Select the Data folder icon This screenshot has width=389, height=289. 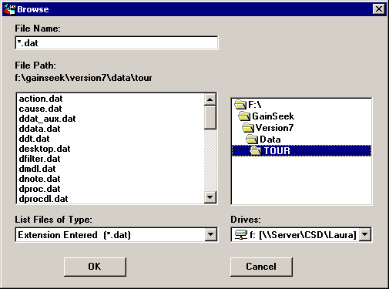tap(252, 139)
